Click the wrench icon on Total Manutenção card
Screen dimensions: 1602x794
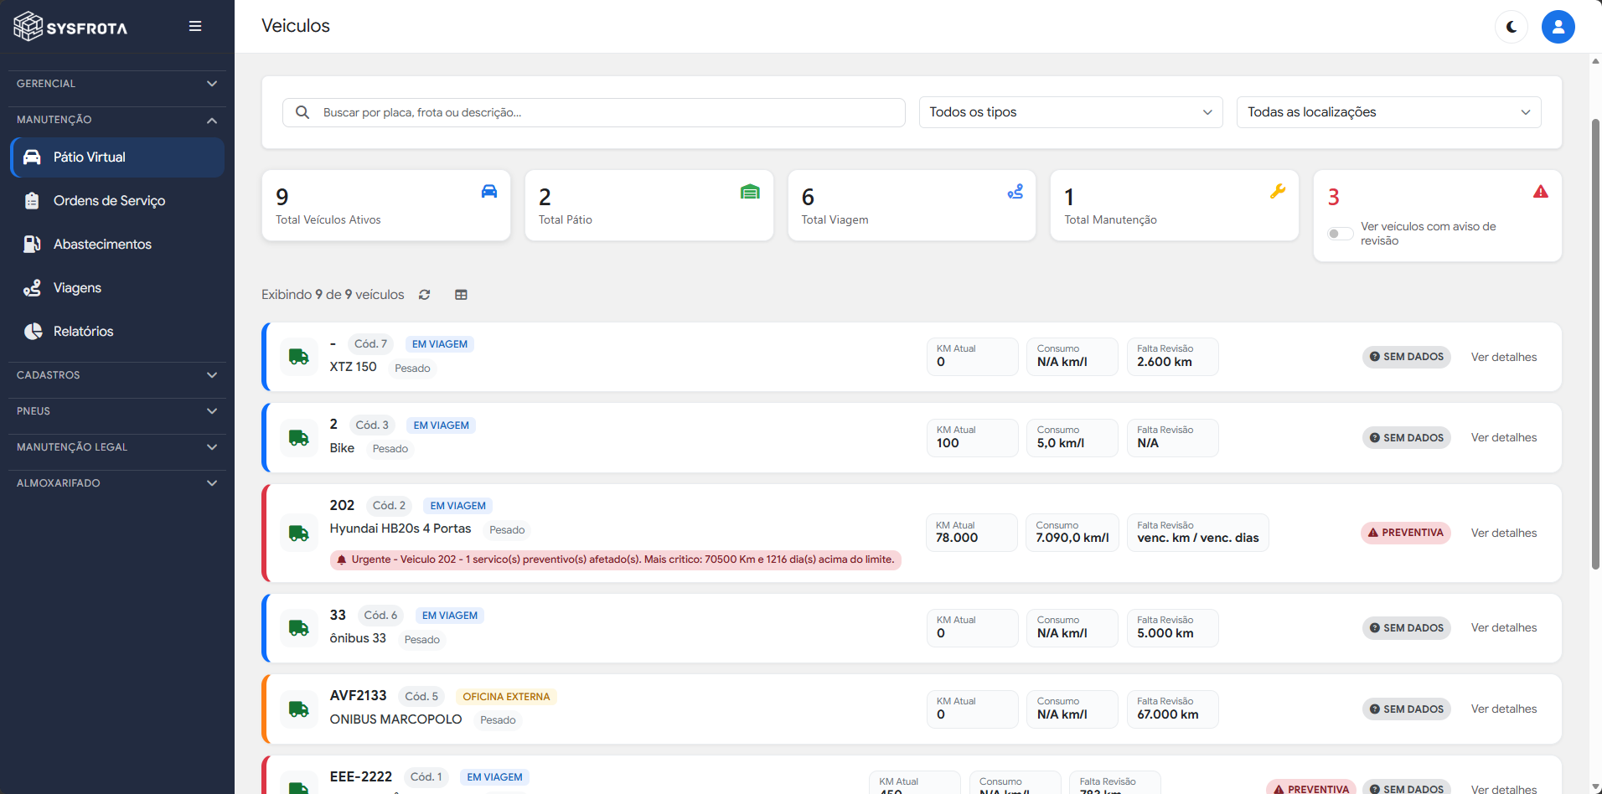point(1278,191)
